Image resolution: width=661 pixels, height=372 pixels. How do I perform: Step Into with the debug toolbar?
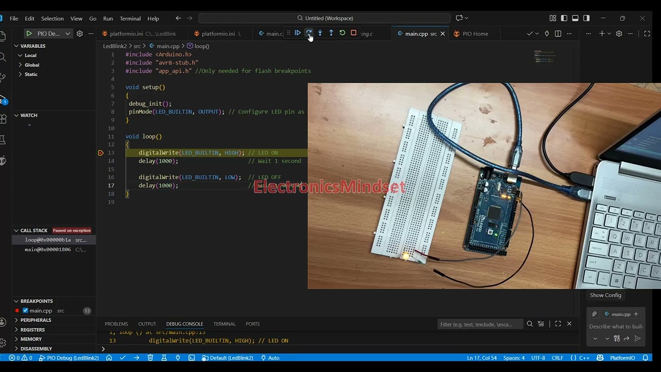pos(320,33)
